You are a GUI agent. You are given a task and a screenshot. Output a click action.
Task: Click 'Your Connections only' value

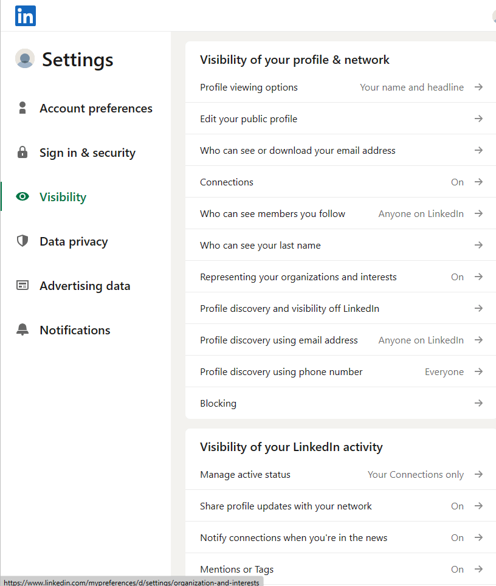click(416, 475)
